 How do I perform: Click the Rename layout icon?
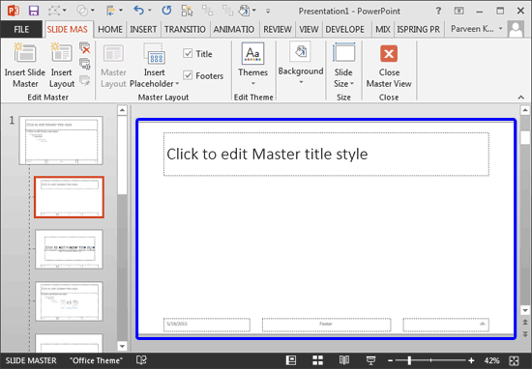[x=84, y=64]
